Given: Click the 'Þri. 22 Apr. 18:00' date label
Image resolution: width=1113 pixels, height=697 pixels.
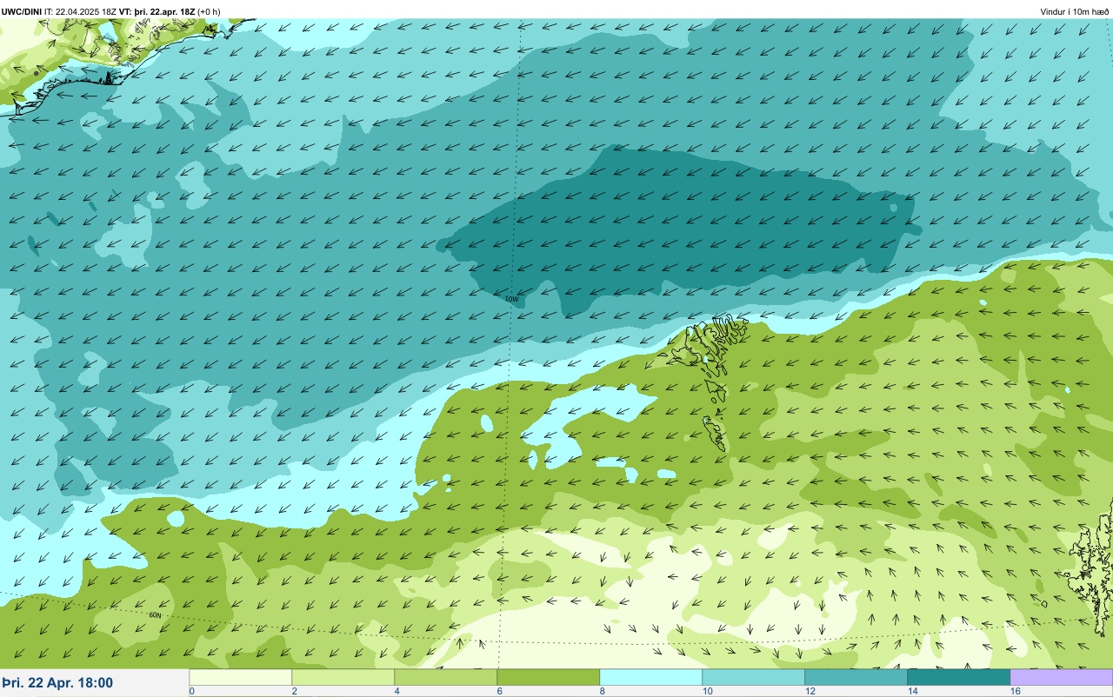Looking at the screenshot, I should (57, 683).
